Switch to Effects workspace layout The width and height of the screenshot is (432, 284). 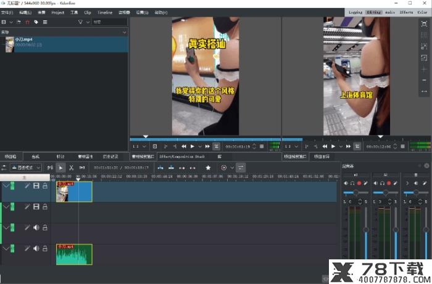point(406,12)
